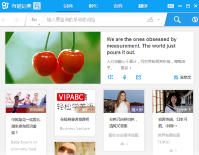The height and width of the screenshot is (155, 199).
Task: Play the daily sentence audio speaker
Action: click(111, 77)
